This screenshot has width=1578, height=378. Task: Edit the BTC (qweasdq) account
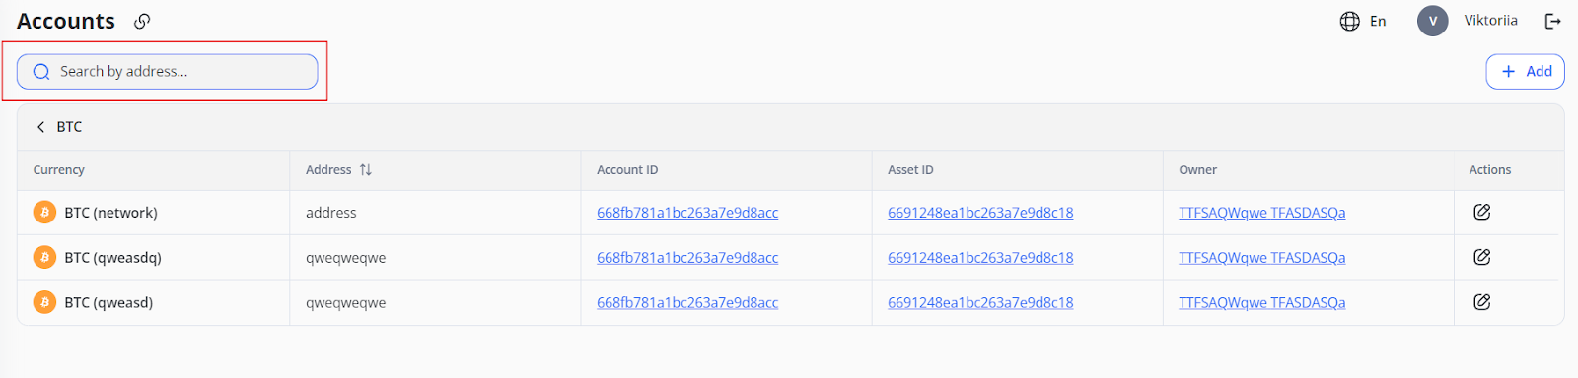click(1481, 257)
